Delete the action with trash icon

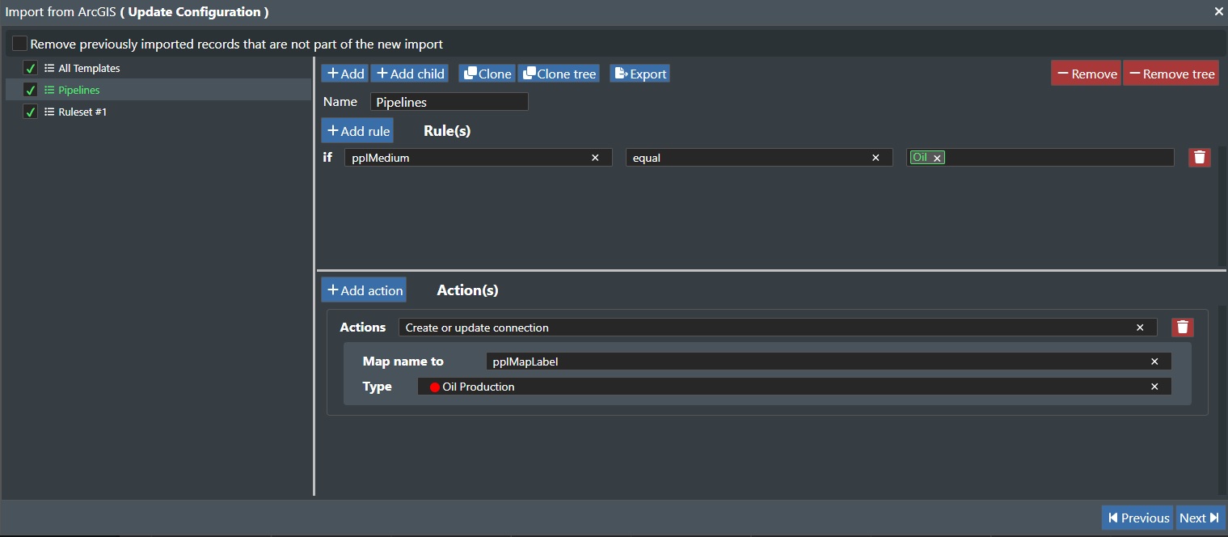point(1183,328)
